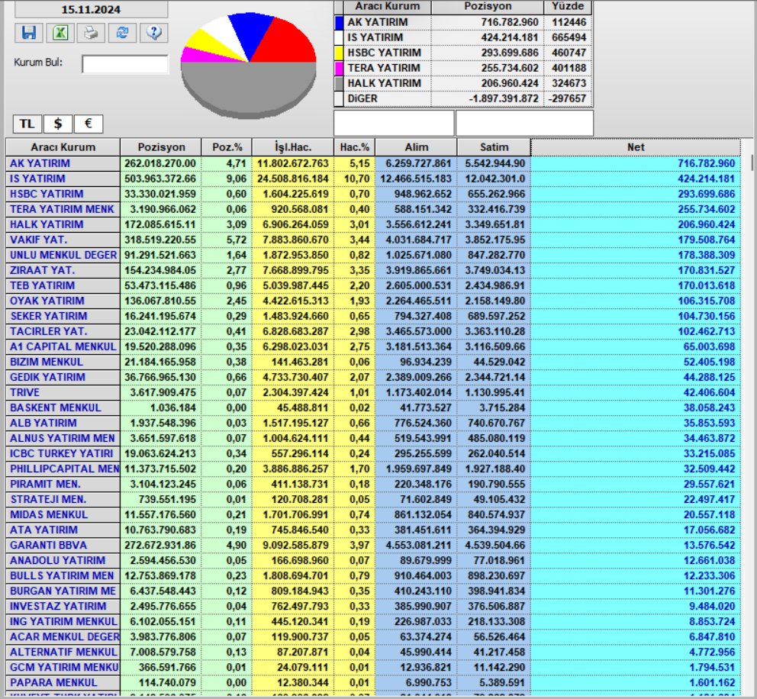This screenshot has width=757, height=699.
Task: Click the yellow HSBC YATIRIM legend swatch
Action: click(339, 53)
